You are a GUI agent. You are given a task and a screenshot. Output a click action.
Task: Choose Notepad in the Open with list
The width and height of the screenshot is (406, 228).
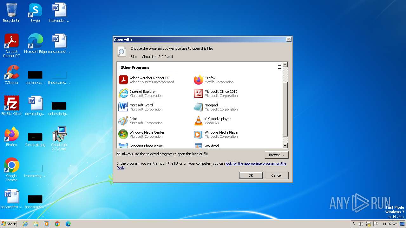tap(216, 107)
